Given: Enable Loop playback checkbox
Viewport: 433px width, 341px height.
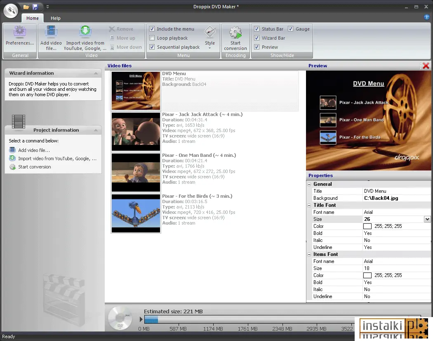Looking at the screenshot, I should coord(152,38).
